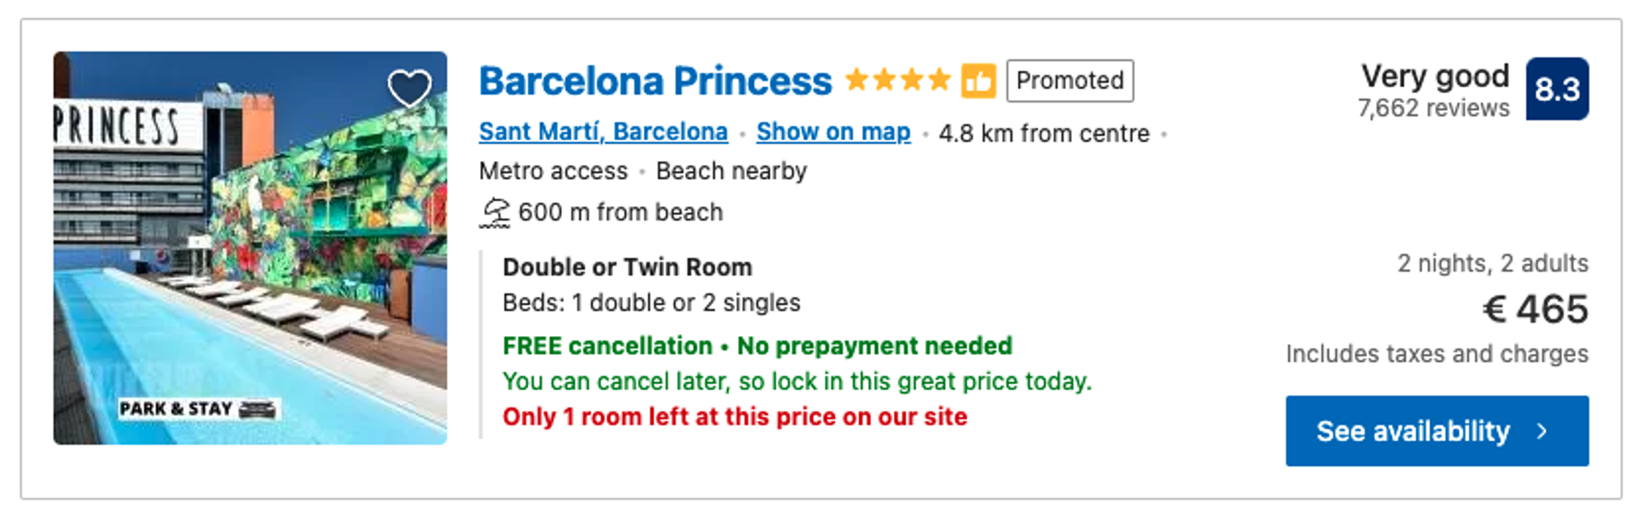Click the Very good rating text
This screenshot has width=1650, height=521.
tap(1435, 76)
